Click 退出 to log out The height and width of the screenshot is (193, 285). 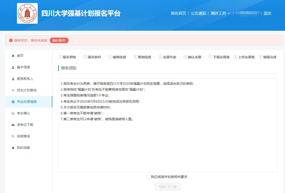(x=267, y=13)
